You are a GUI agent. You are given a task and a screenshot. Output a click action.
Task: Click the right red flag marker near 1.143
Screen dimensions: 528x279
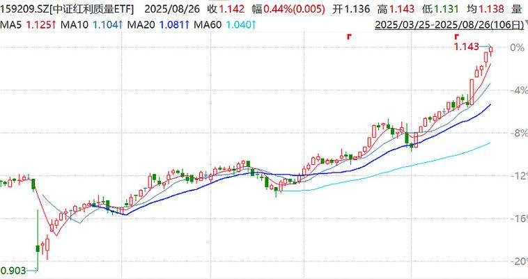[x=456, y=35]
